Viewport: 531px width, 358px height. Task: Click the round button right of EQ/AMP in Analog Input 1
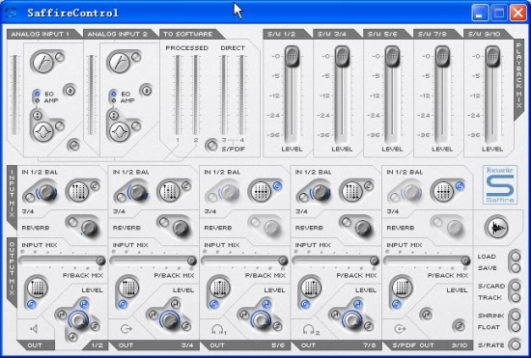pos(70,91)
